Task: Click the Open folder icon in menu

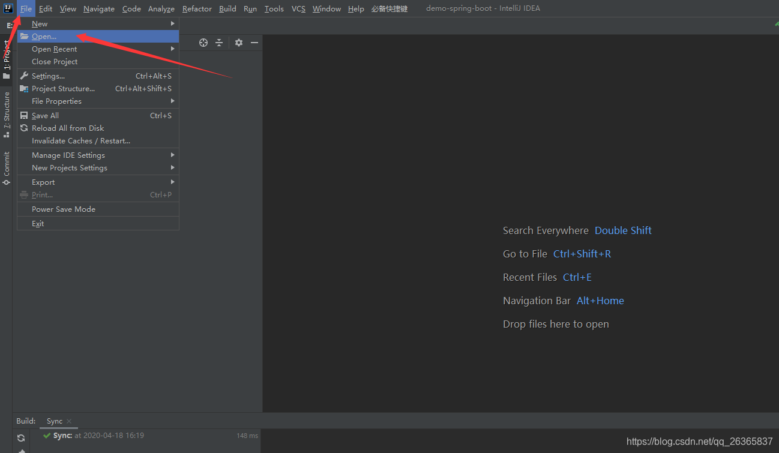Action: click(x=24, y=37)
